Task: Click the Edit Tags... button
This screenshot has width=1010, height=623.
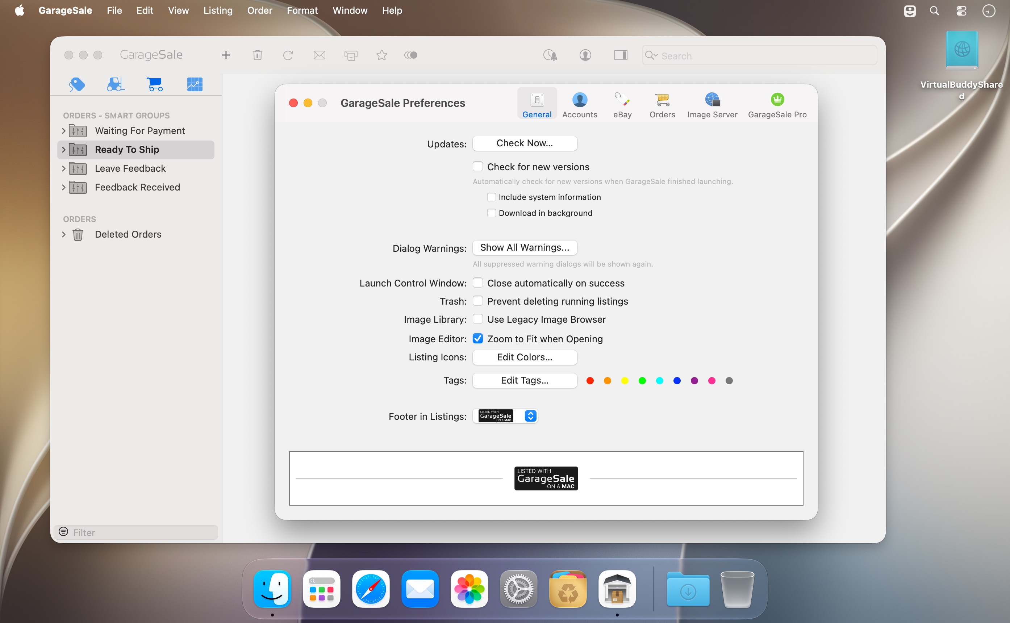Action: [x=525, y=380]
